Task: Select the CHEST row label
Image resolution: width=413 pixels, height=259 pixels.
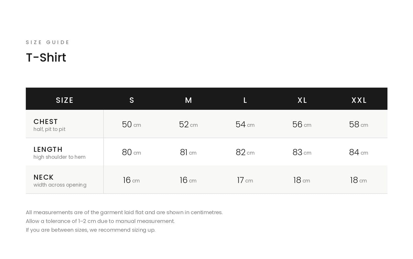Action: (46, 122)
